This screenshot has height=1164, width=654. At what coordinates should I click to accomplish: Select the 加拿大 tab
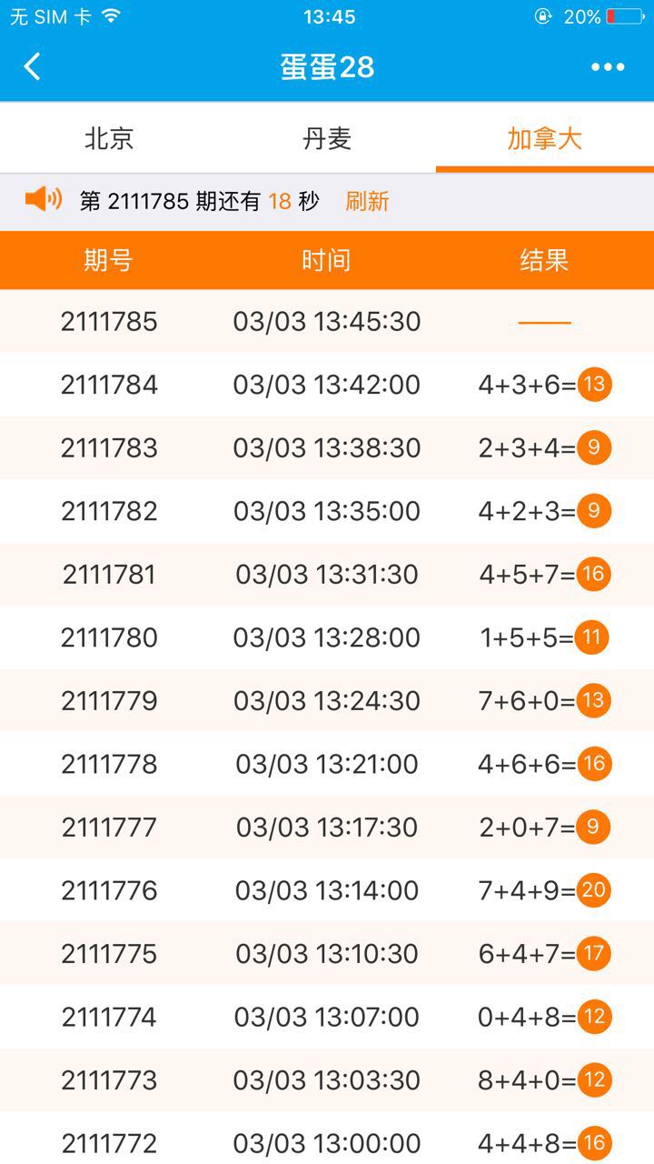544,138
